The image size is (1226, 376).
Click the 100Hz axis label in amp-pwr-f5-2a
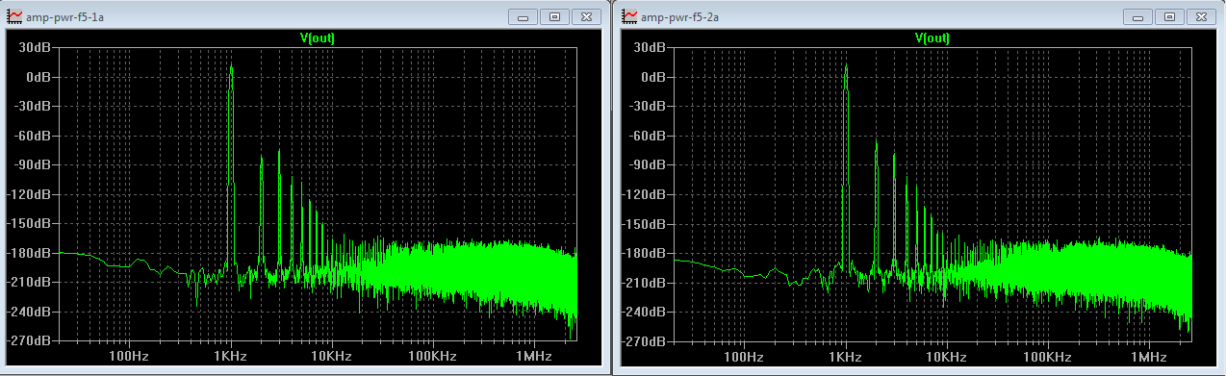coord(743,356)
